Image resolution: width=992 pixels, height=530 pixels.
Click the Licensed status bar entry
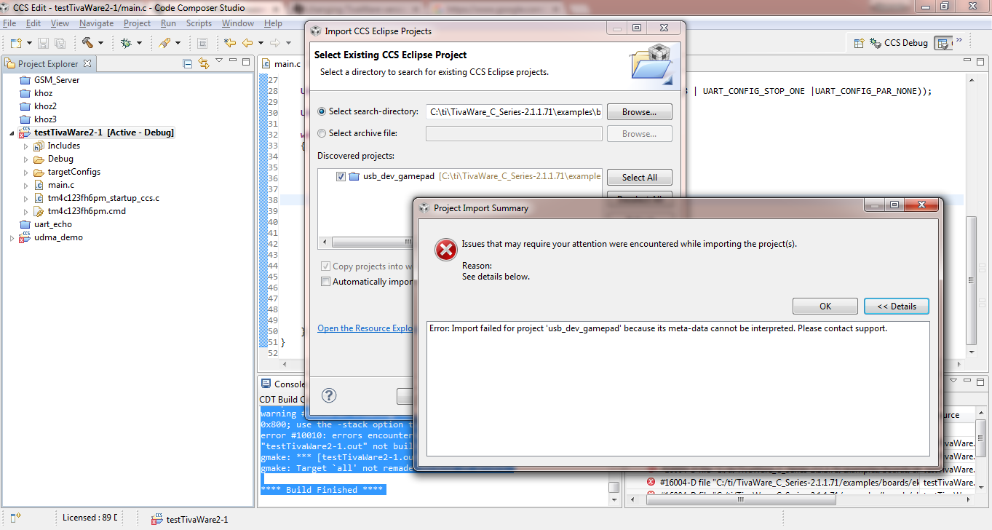point(90,518)
